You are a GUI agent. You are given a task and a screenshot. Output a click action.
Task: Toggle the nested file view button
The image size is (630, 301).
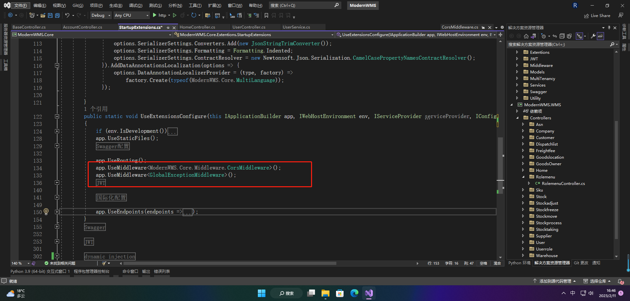[x=580, y=36]
